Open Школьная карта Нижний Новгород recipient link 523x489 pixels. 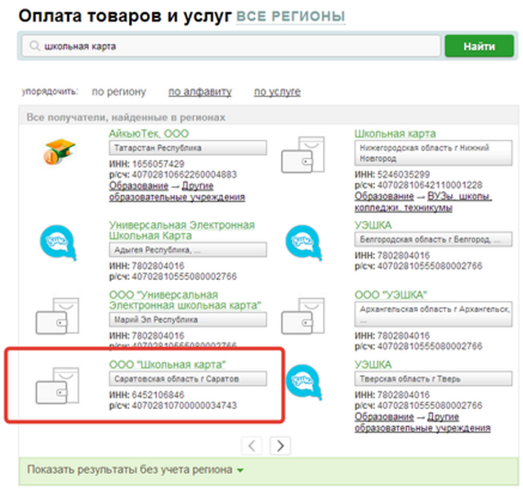(395, 134)
